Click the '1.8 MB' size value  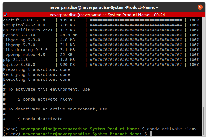tap(68, 60)
